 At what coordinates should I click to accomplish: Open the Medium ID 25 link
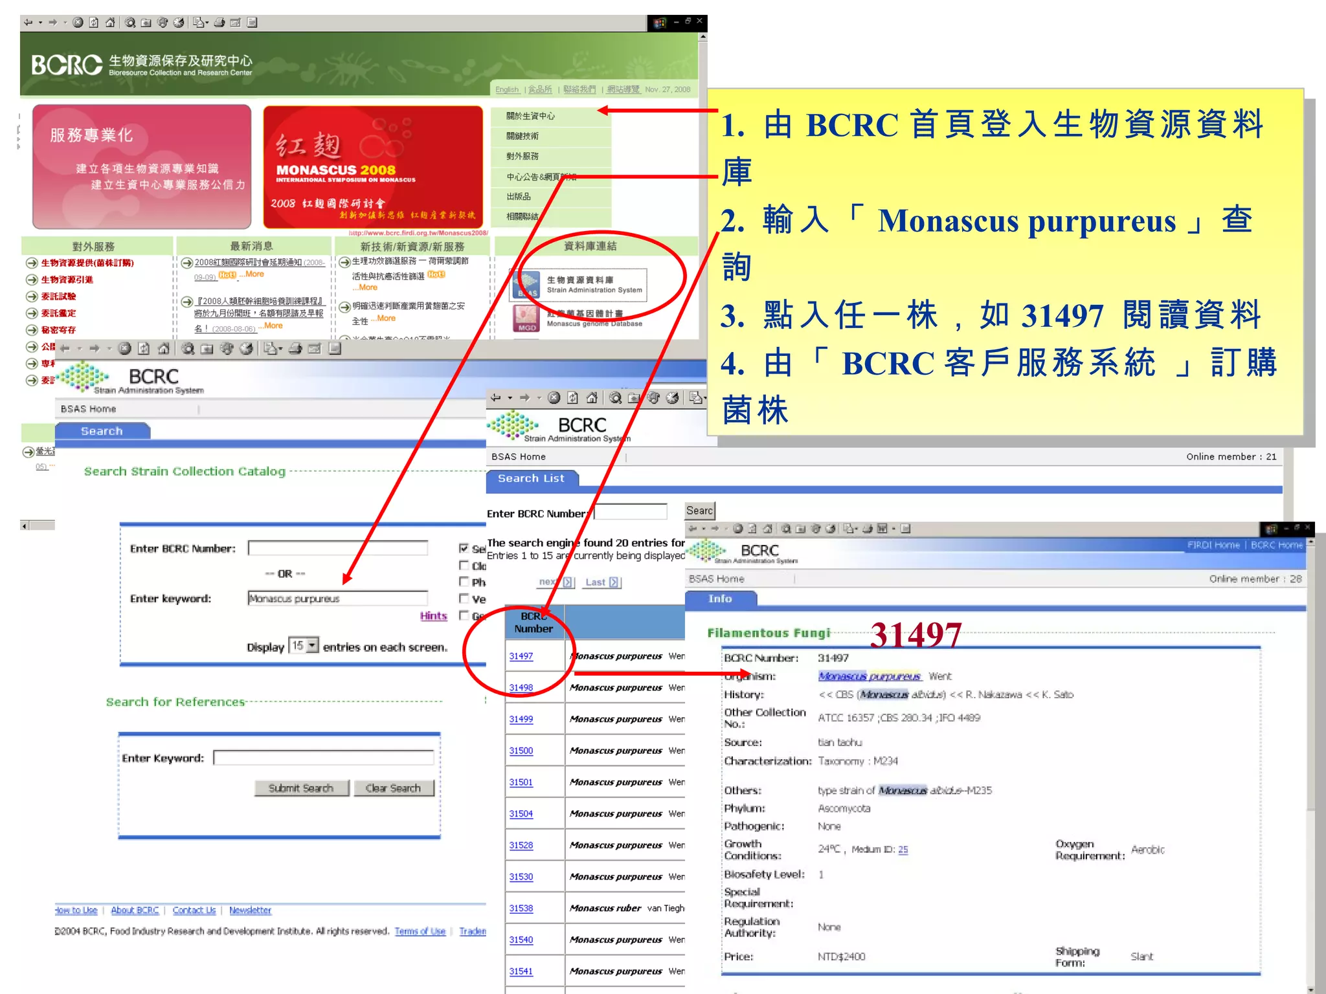point(903,850)
